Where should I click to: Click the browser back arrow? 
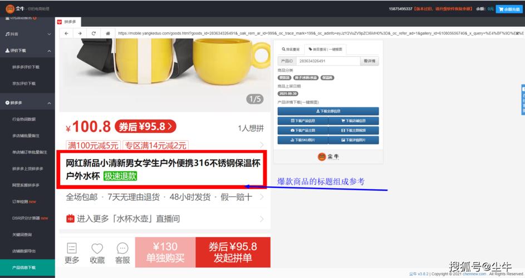pyautogui.click(x=66, y=33)
